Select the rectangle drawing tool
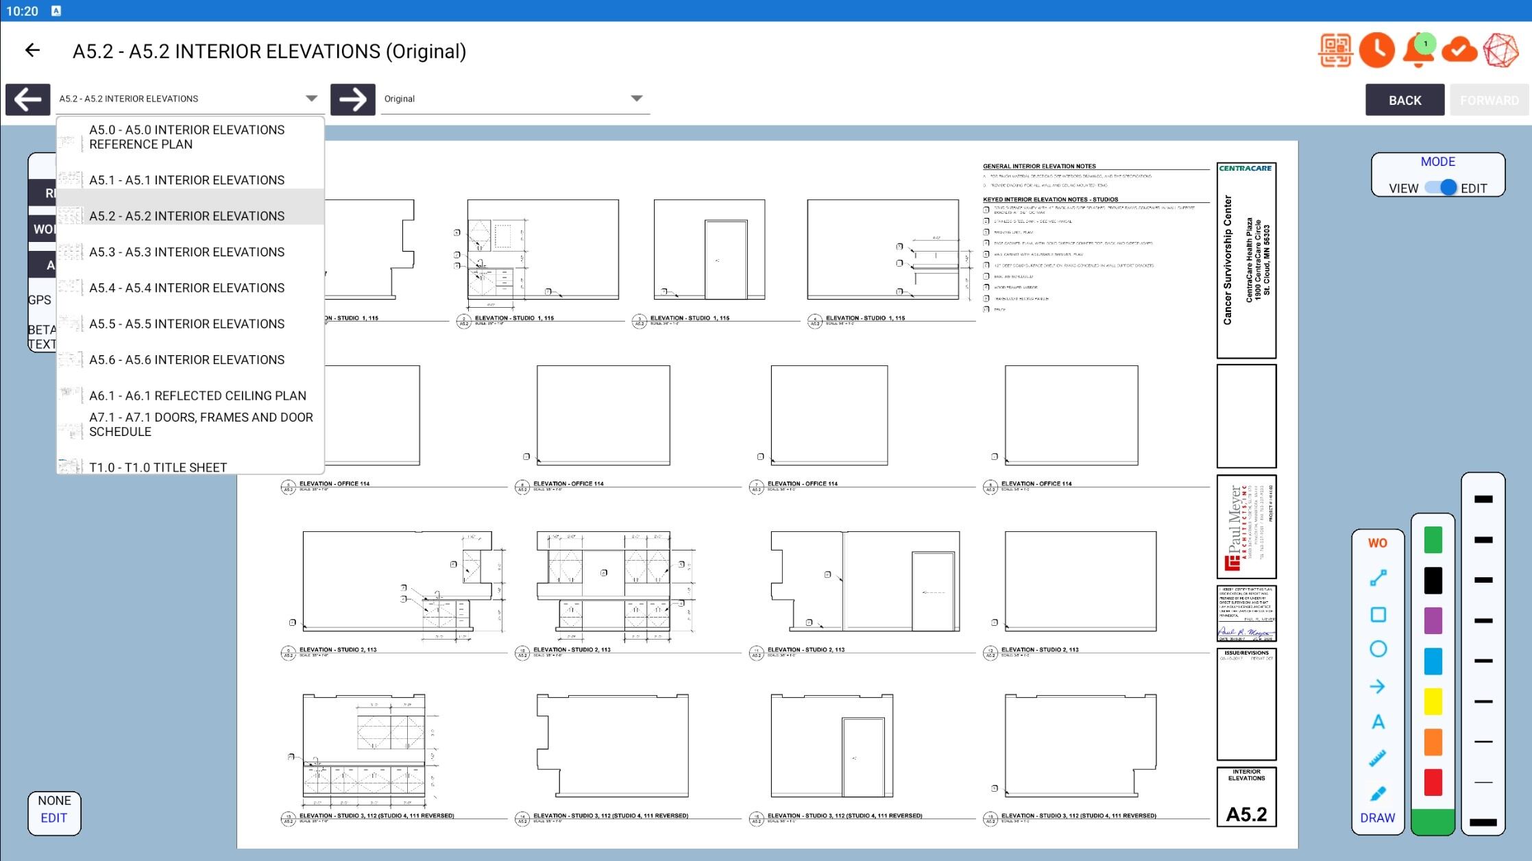1532x861 pixels. coord(1378,613)
